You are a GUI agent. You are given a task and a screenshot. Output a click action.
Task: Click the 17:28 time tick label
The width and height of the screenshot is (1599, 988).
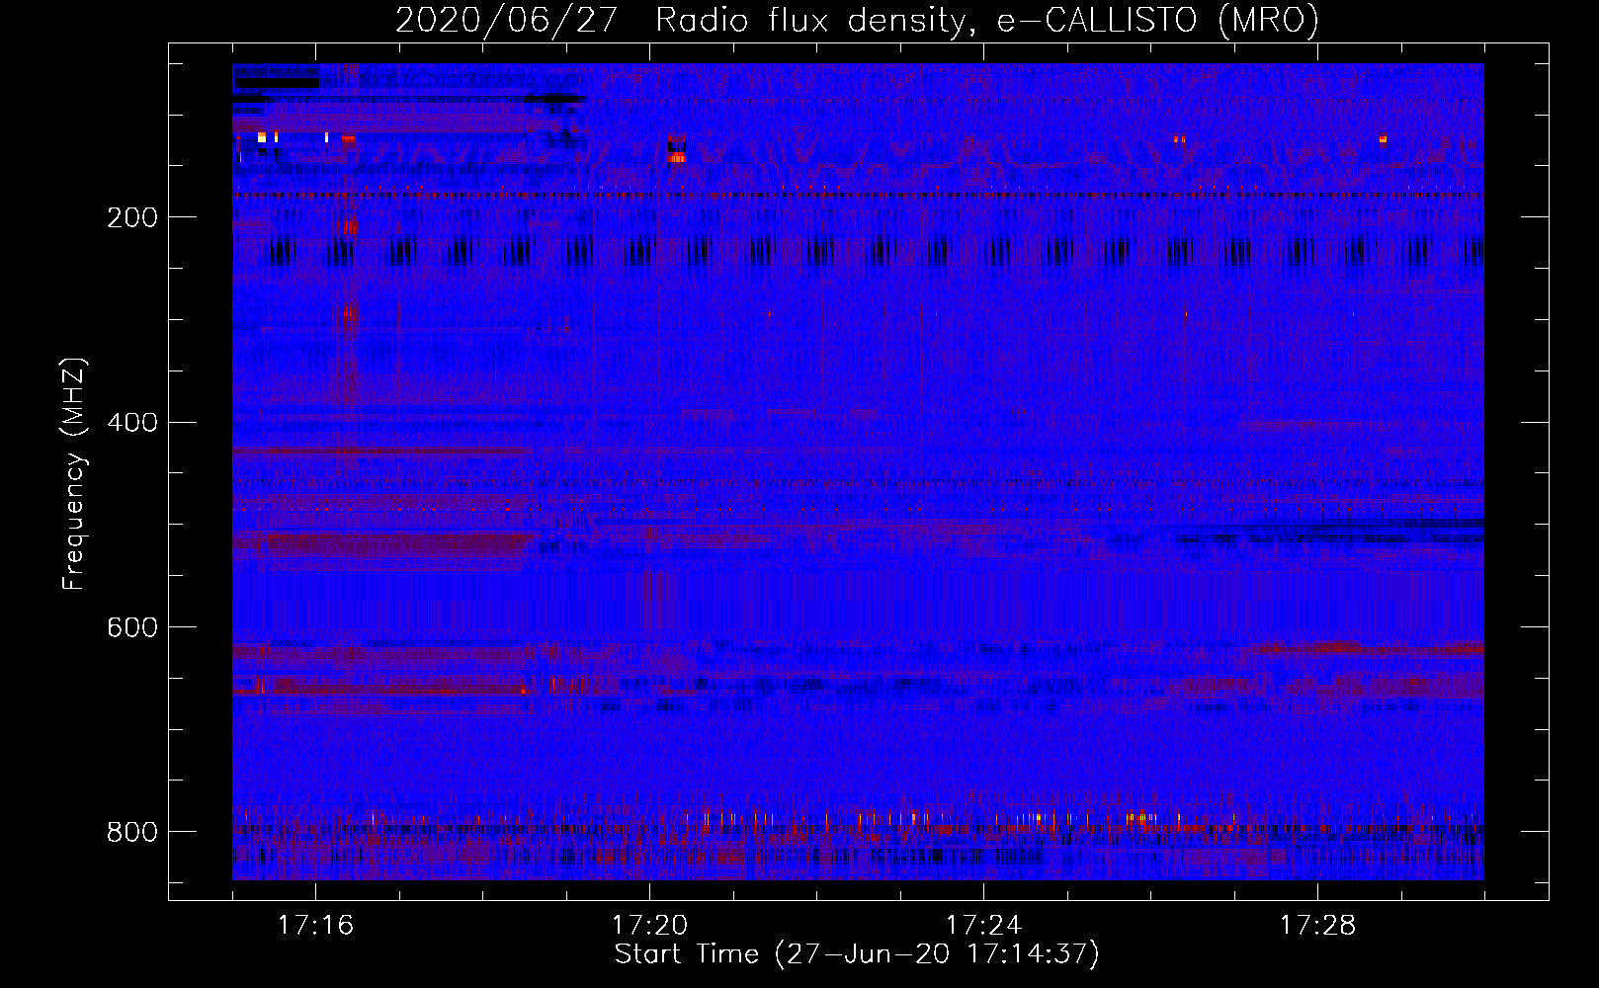click(1317, 925)
